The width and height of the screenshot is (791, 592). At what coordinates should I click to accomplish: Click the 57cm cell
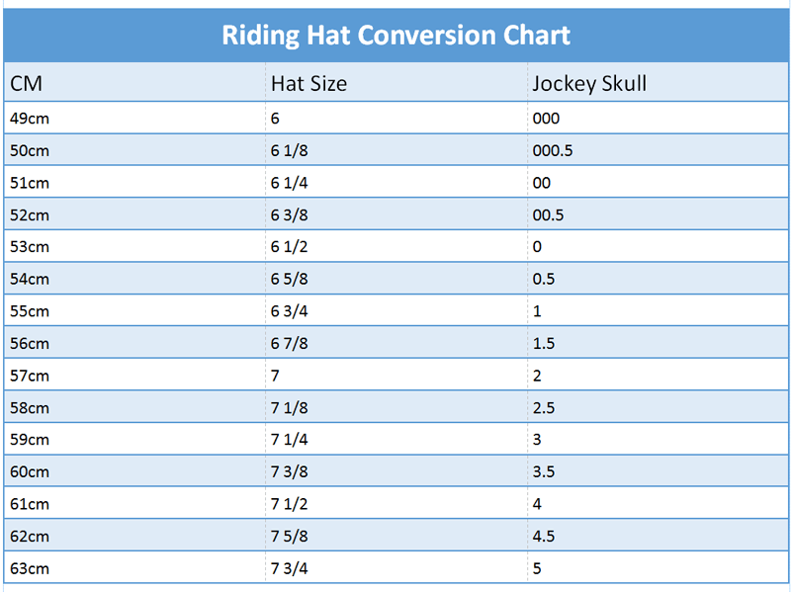point(30,376)
